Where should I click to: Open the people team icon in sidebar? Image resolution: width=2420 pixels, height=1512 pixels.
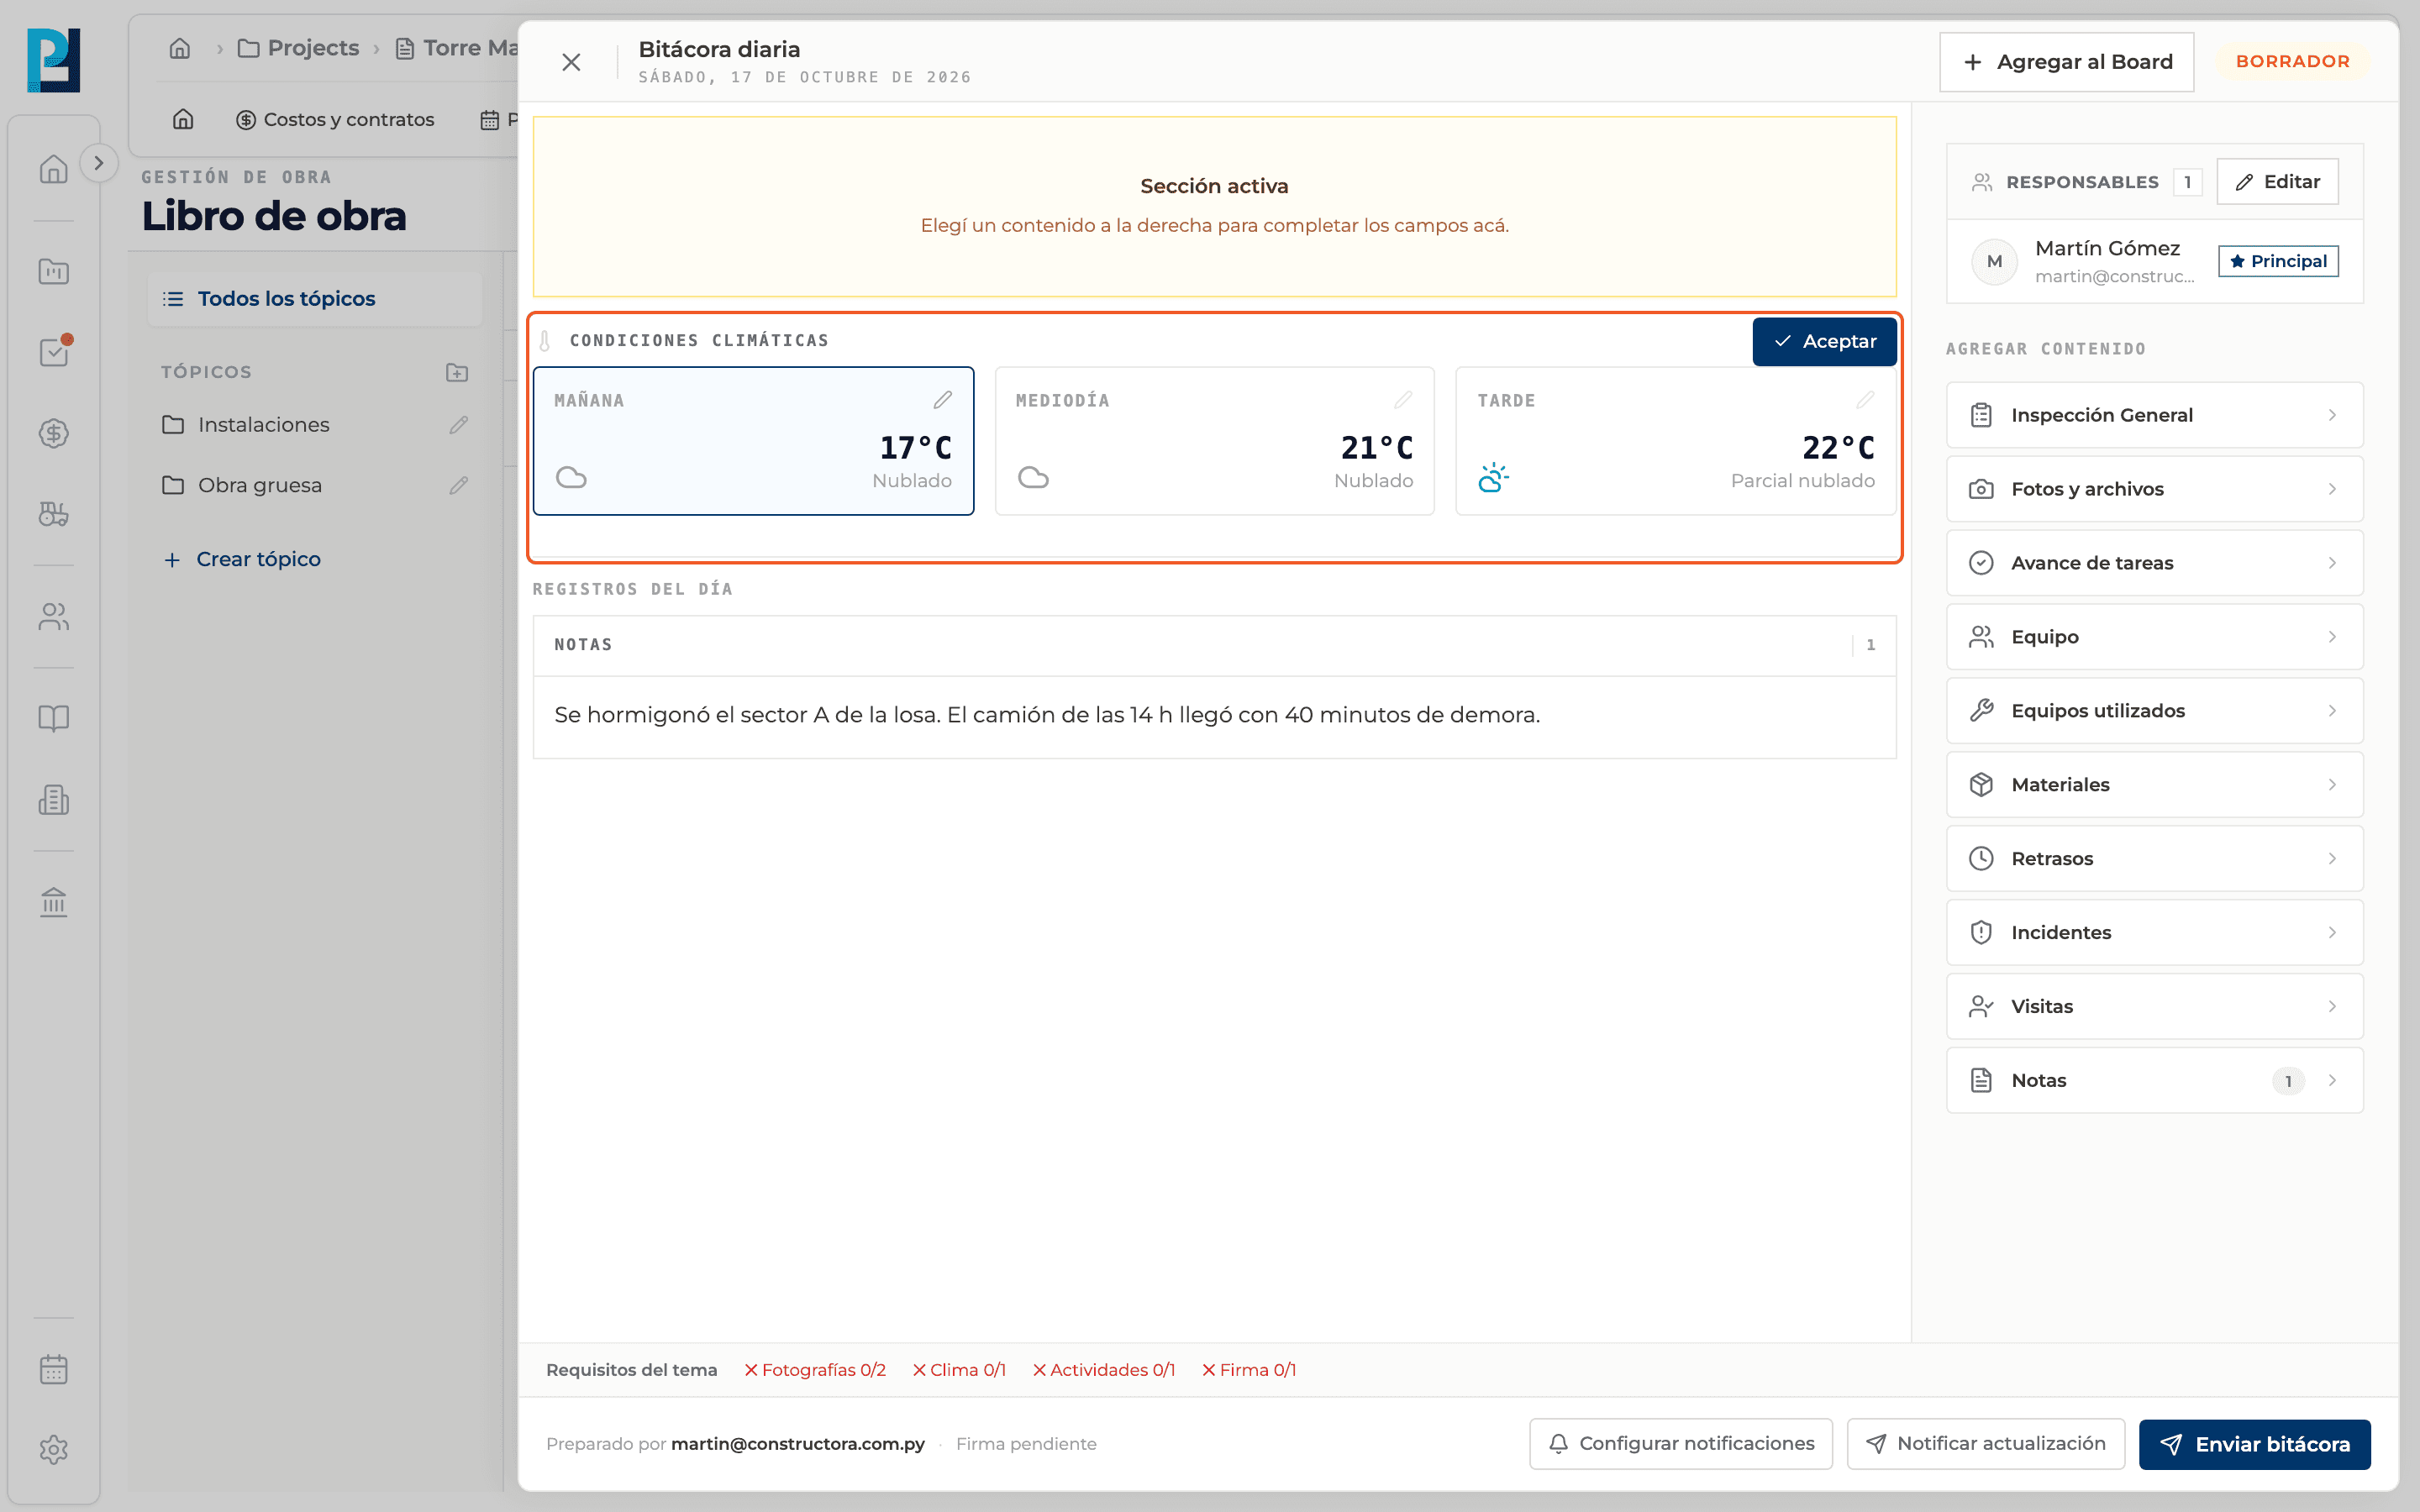[54, 617]
